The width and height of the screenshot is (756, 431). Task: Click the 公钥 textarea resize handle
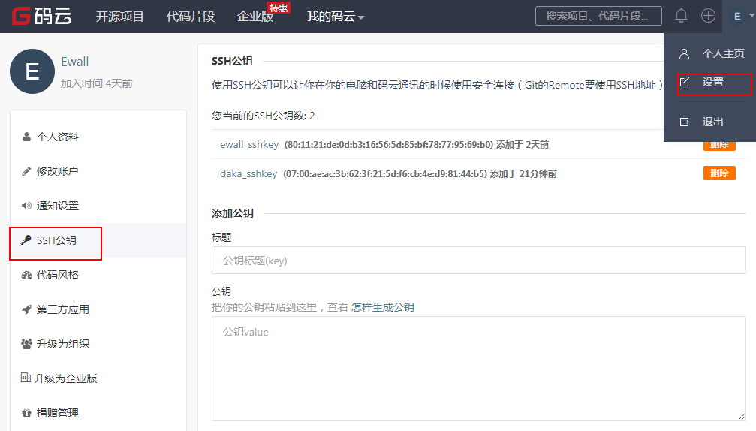742,417
